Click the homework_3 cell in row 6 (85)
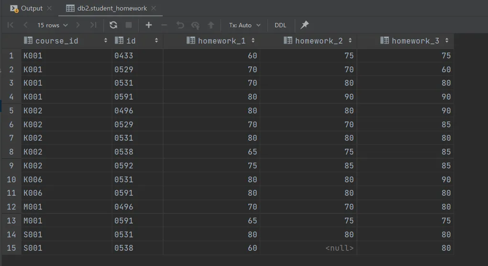The height and width of the screenshot is (266, 488). [406, 124]
